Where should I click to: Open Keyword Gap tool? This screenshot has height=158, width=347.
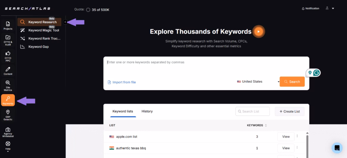click(x=39, y=47)
